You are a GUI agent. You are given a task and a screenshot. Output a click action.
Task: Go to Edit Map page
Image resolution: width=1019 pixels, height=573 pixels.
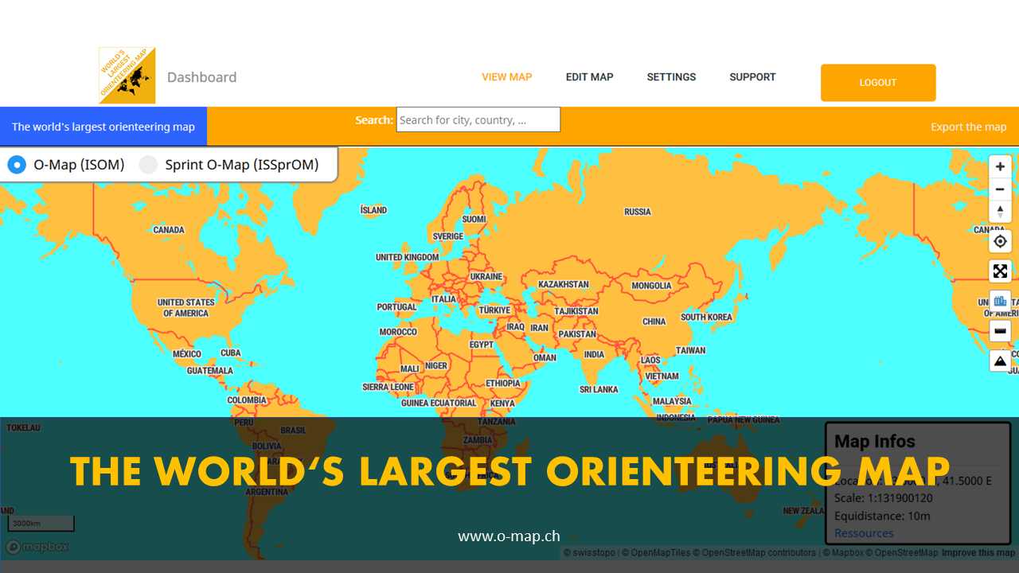tap(589, 77)
